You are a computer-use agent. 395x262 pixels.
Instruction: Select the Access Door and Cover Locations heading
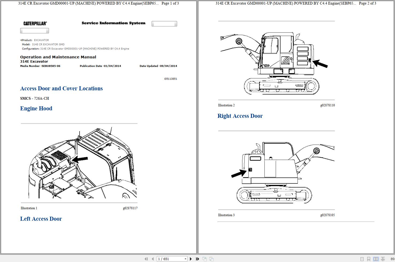coord(61,88)
